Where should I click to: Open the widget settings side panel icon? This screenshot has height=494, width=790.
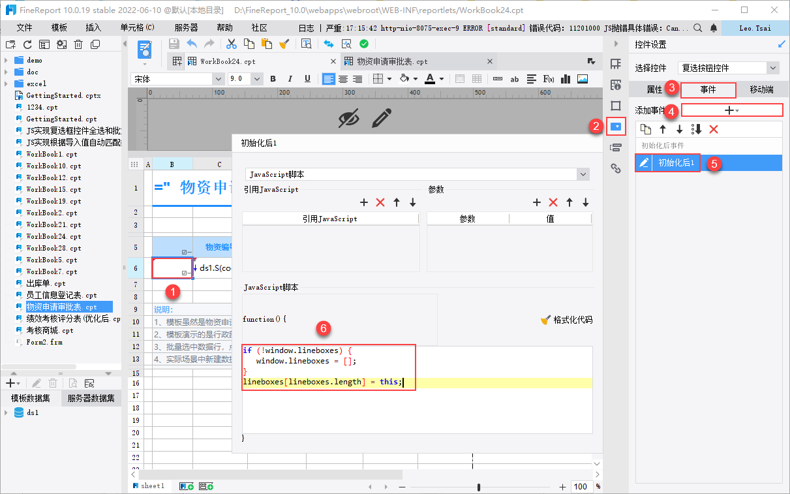[615, 126]
